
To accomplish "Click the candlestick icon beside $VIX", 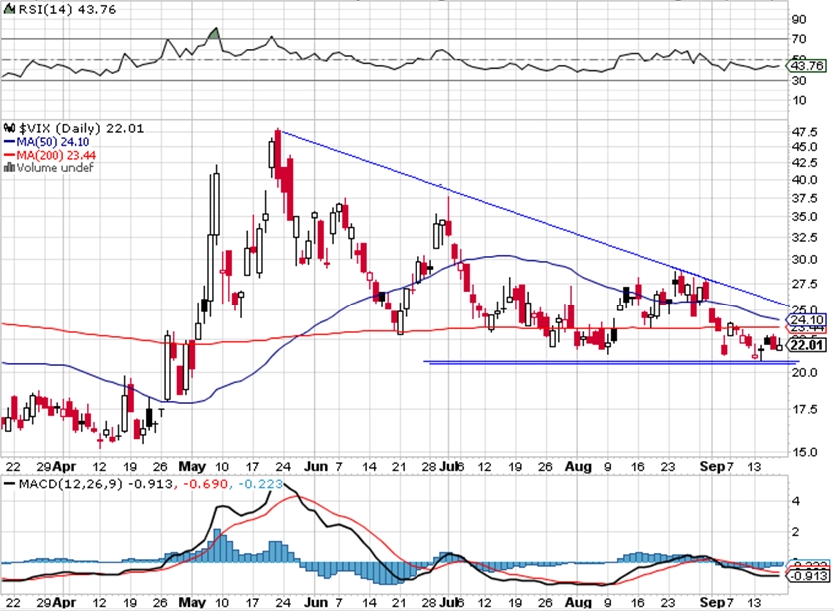I will [x=10, y=128].
